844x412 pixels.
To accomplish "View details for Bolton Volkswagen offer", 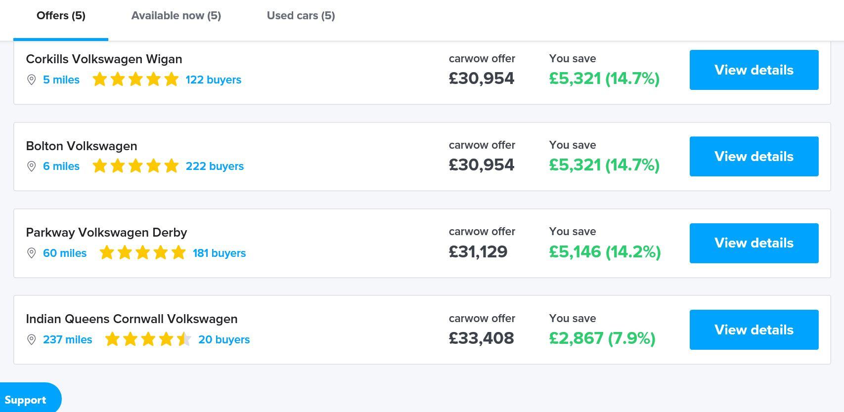I will click(754, 157).
